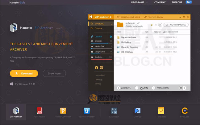This screenshot has height=125, width=200.
Task: Select the On flashing folder row
Action: tap(152, 42)
